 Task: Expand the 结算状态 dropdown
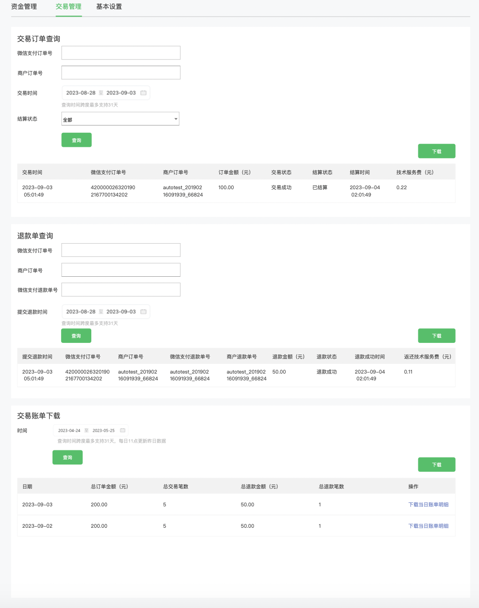point(120,119)
